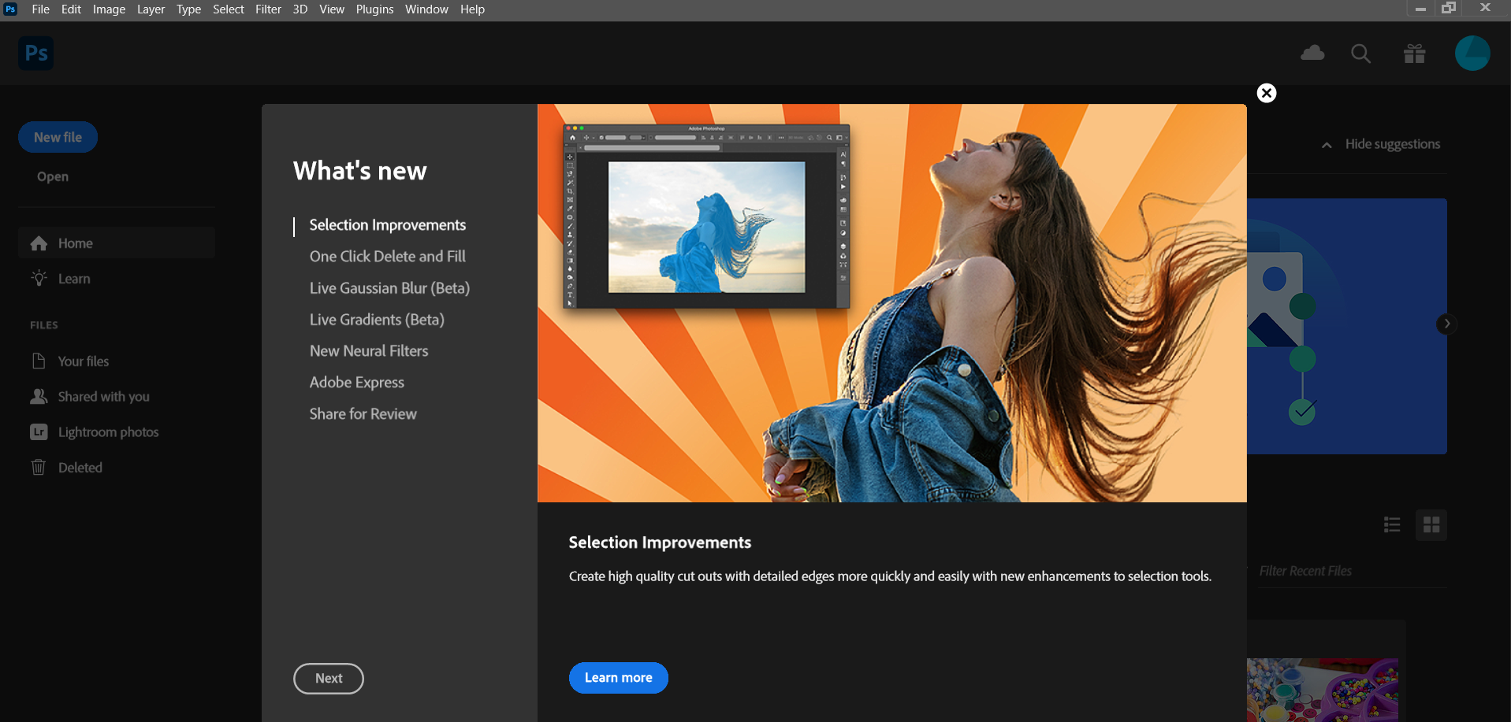Image resolution: width=1511 pixels, height=722 pixels.
Task: Click the Hide suggestions label
Action: (1393, 144)
